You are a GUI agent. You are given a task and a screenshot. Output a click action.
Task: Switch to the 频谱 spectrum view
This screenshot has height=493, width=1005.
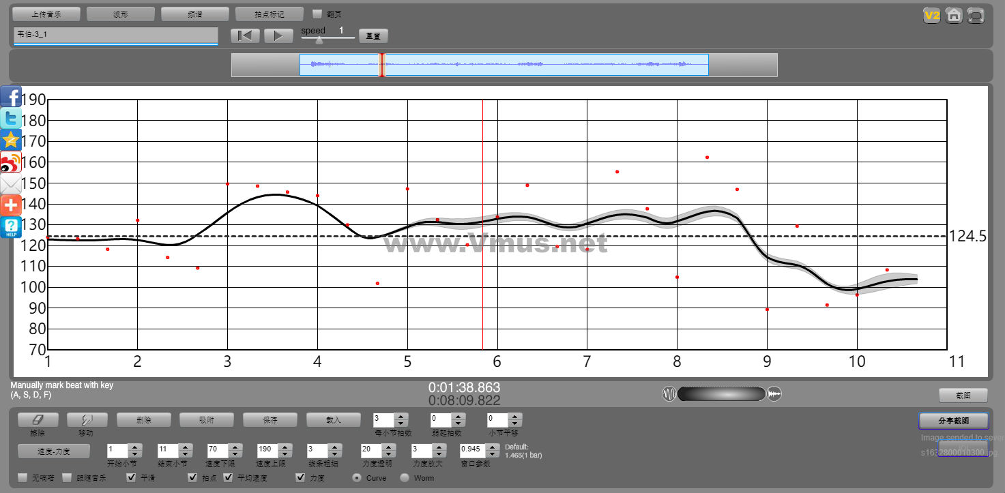(194, 14)
